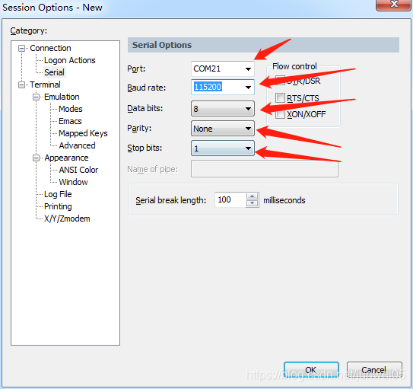Collapse the Appearance tree node
Viewport: 413px width, 389px height.
click(36, 158)
